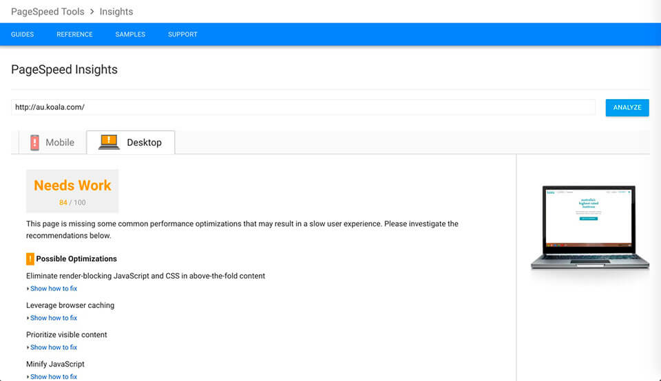Click the laptop preview thumbnail of the site
This screenshot has width=661, height=381.
[590, 228]
